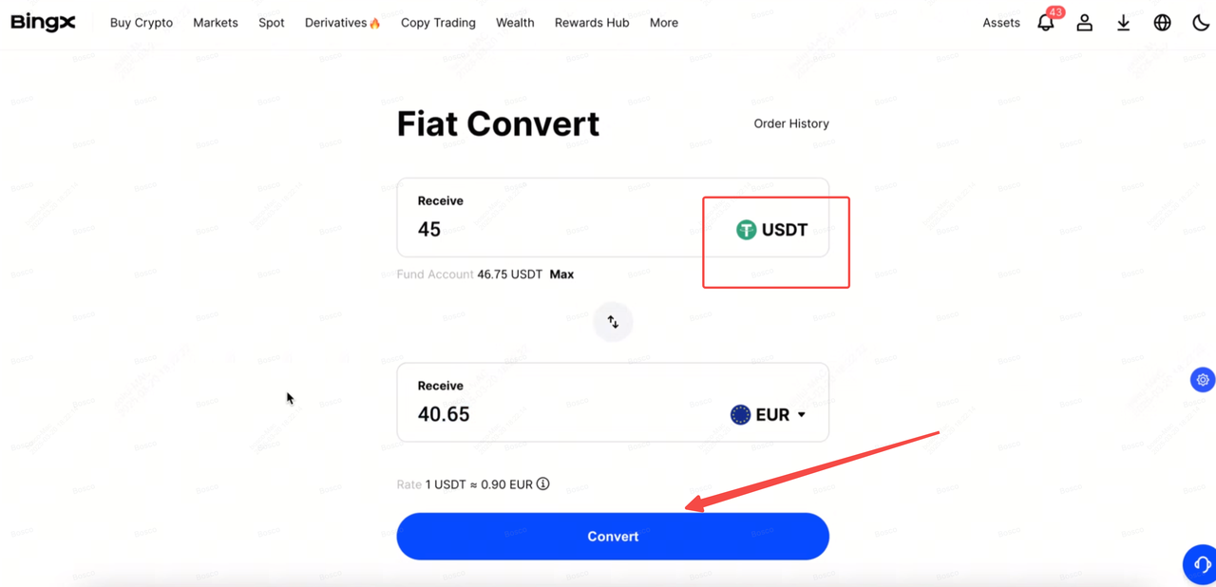Click the BingX logo

pos(43,23)
